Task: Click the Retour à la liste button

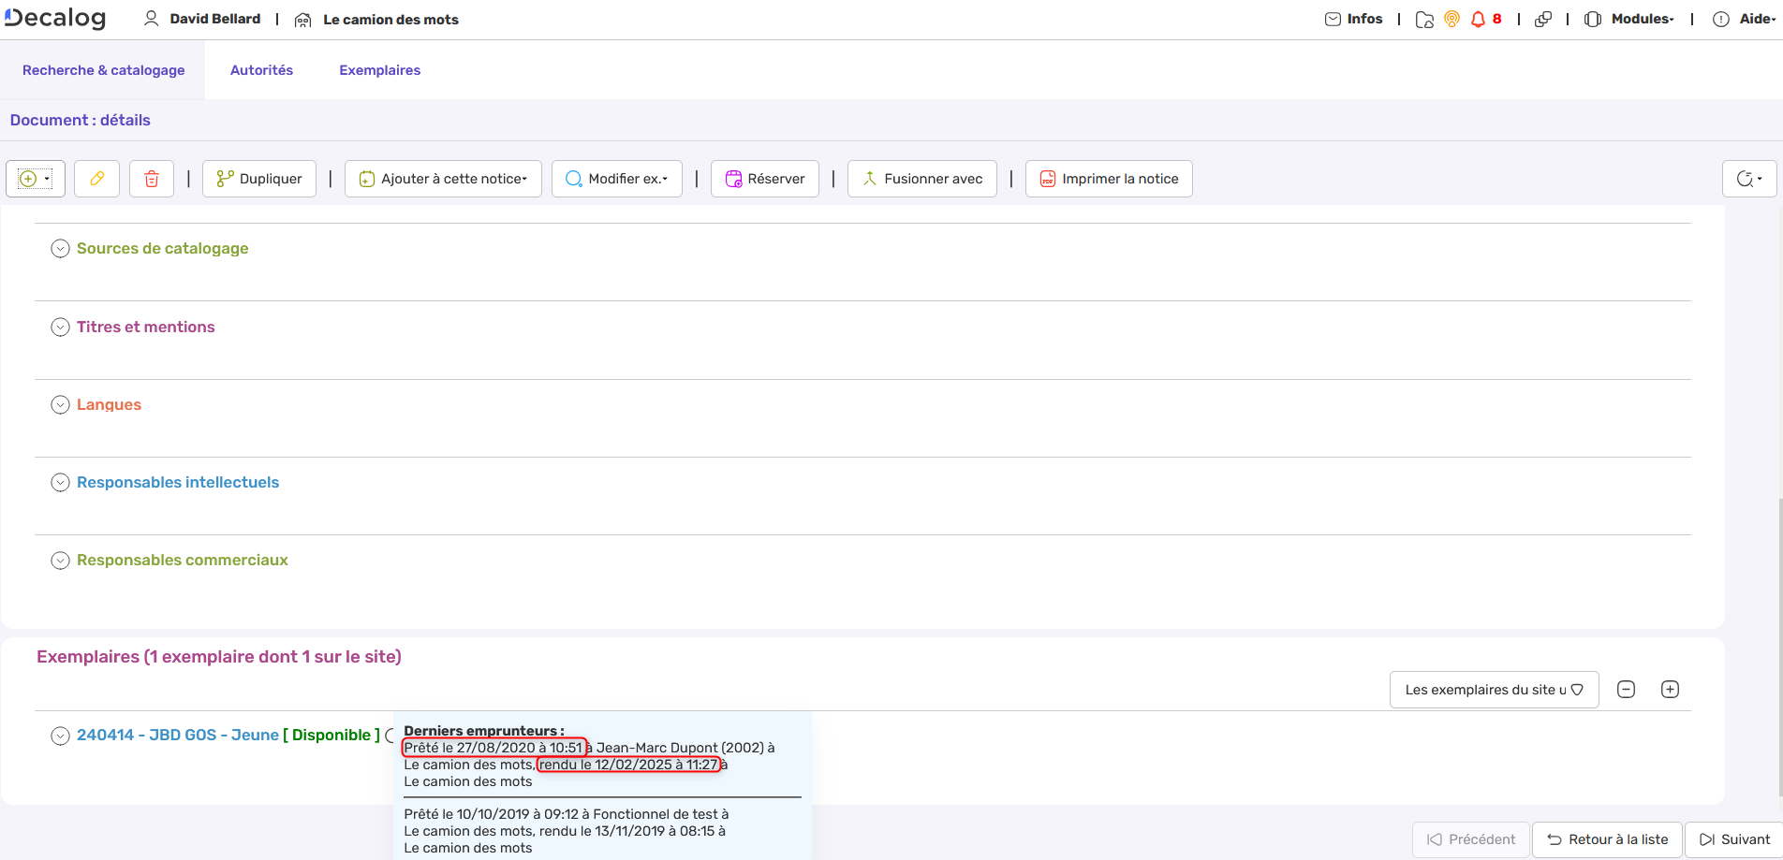Action: [x=1607, y=839]
